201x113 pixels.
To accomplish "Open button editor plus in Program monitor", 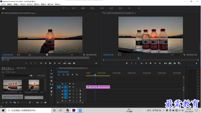I will pyautogui.click(x=196, y=63).
